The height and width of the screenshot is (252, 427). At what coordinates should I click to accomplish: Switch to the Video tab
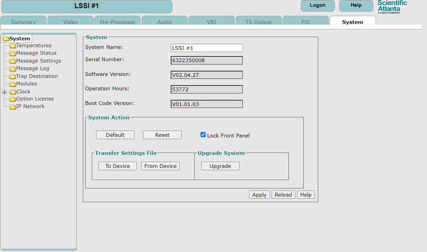[70, 21]
